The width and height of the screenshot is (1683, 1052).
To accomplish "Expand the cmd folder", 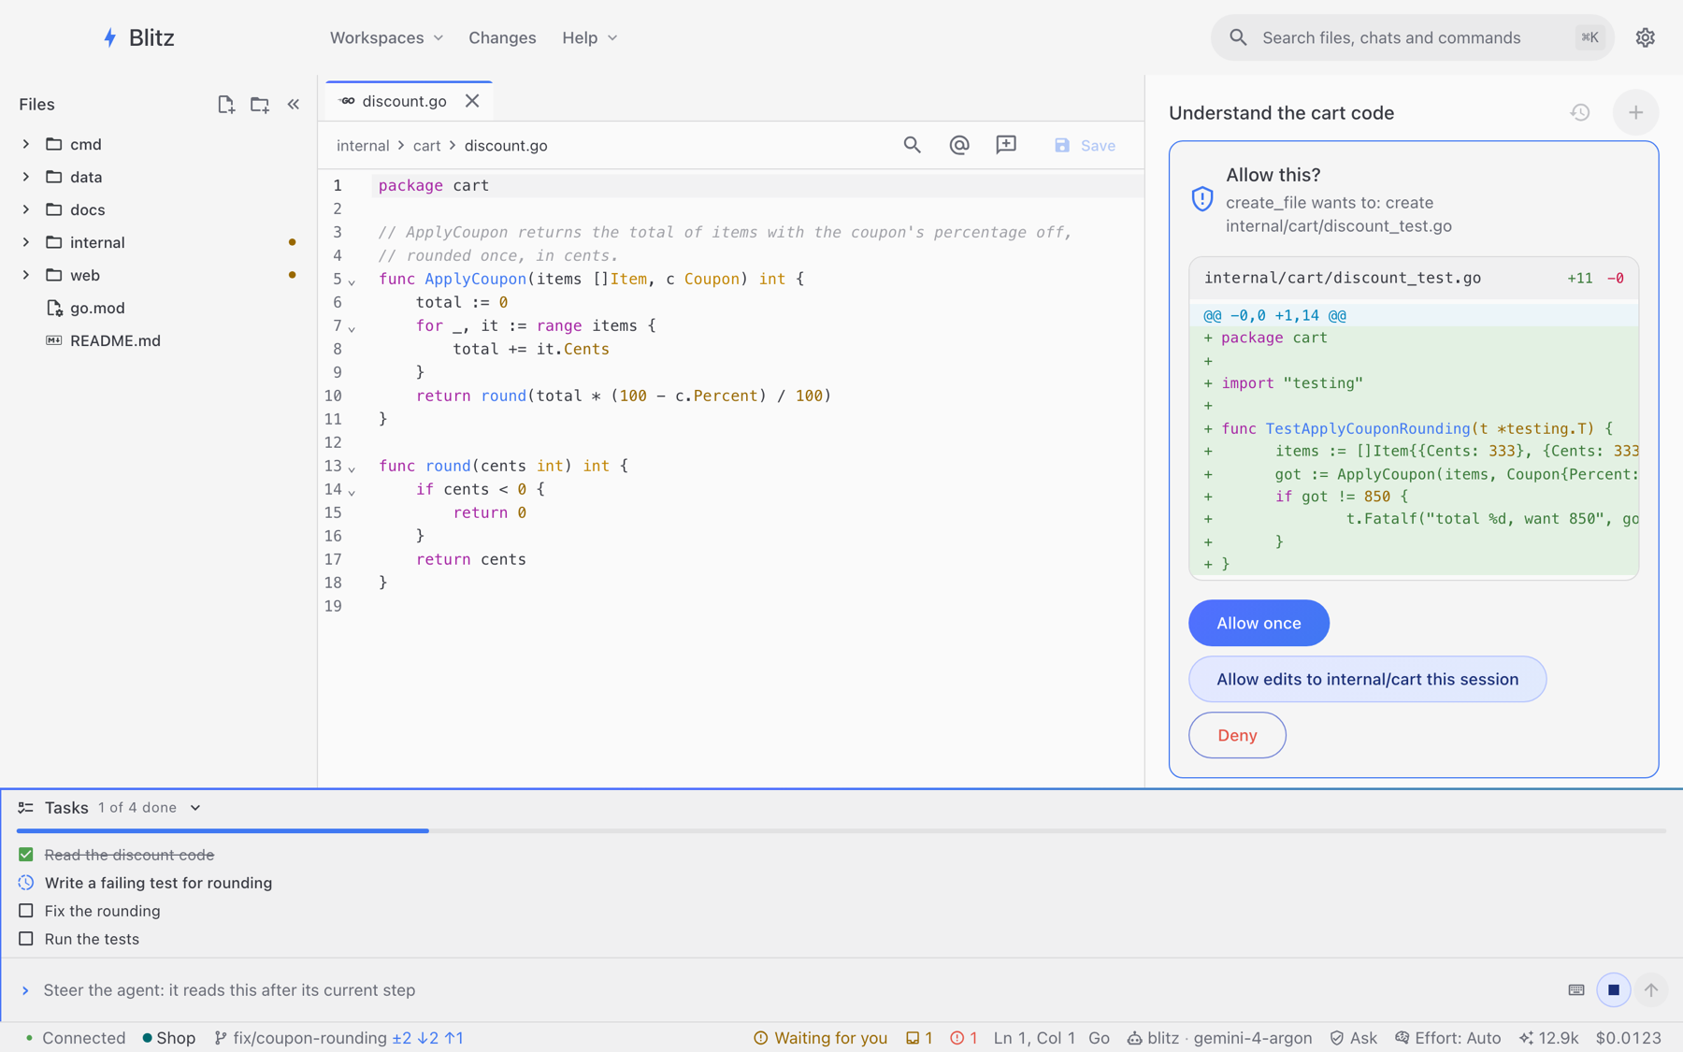I will tap(26, 144).
